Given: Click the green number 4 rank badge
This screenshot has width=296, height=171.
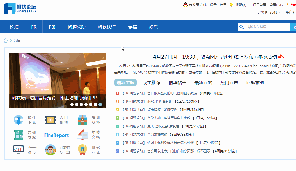Looking at the screenshot, I should tap(117, 118).
